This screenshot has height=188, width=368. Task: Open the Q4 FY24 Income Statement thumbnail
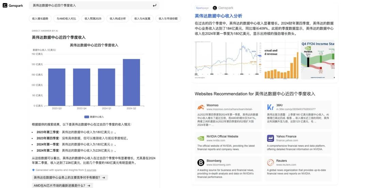pos(318,60)
